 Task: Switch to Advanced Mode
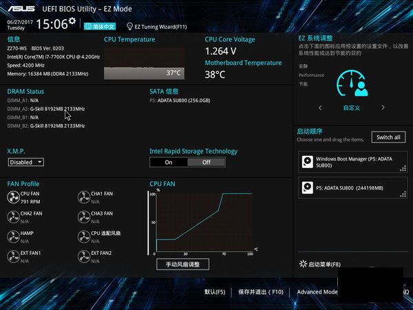[x=317, y=292]
